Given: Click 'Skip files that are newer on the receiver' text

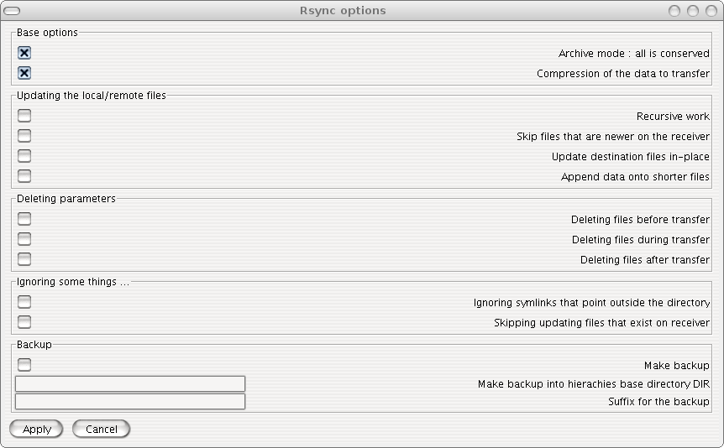Looking at the screenshot, I should (613, 137).
